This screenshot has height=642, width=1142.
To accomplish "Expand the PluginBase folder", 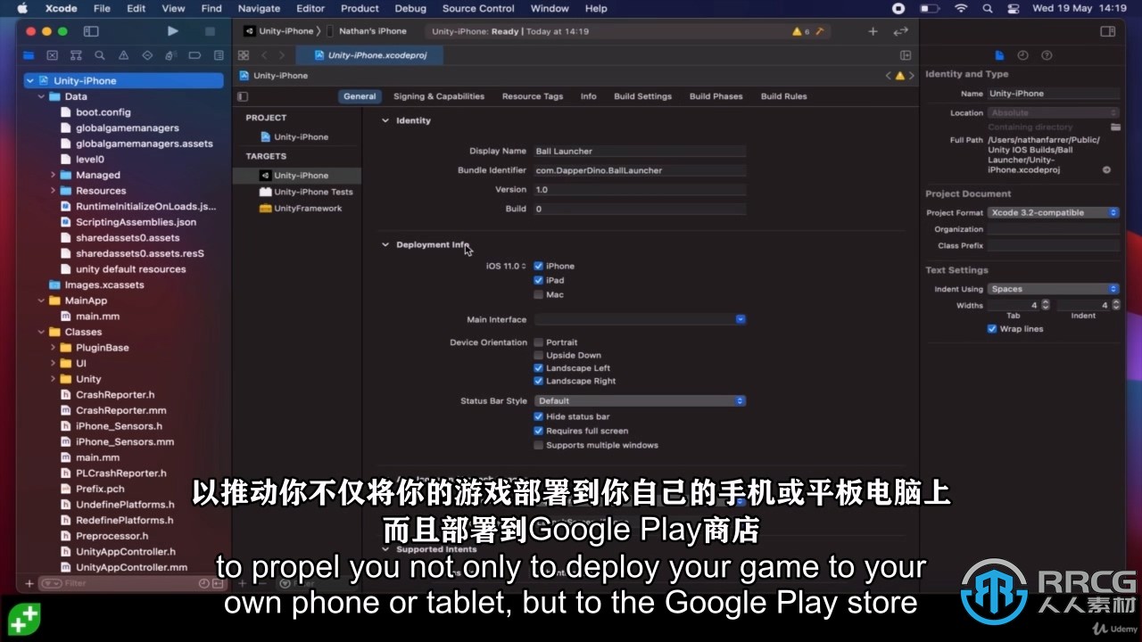I will 53,348.
